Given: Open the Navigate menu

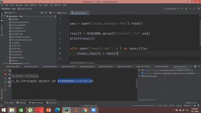Looking at the screenshot, I should coord(19,5).
